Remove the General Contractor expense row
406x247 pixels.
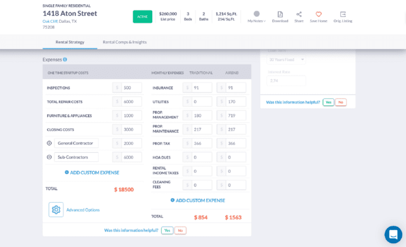tap(49, 143)
